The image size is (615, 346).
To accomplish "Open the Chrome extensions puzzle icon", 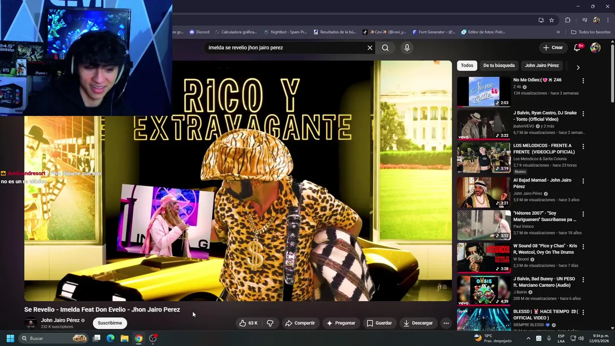I will (x=567, y=20).
